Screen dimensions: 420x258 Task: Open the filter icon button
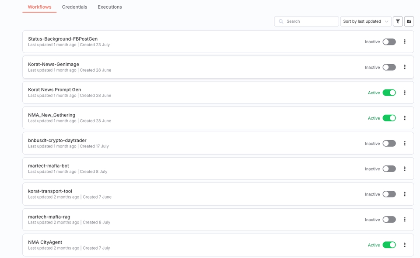(x=398, y=21)
